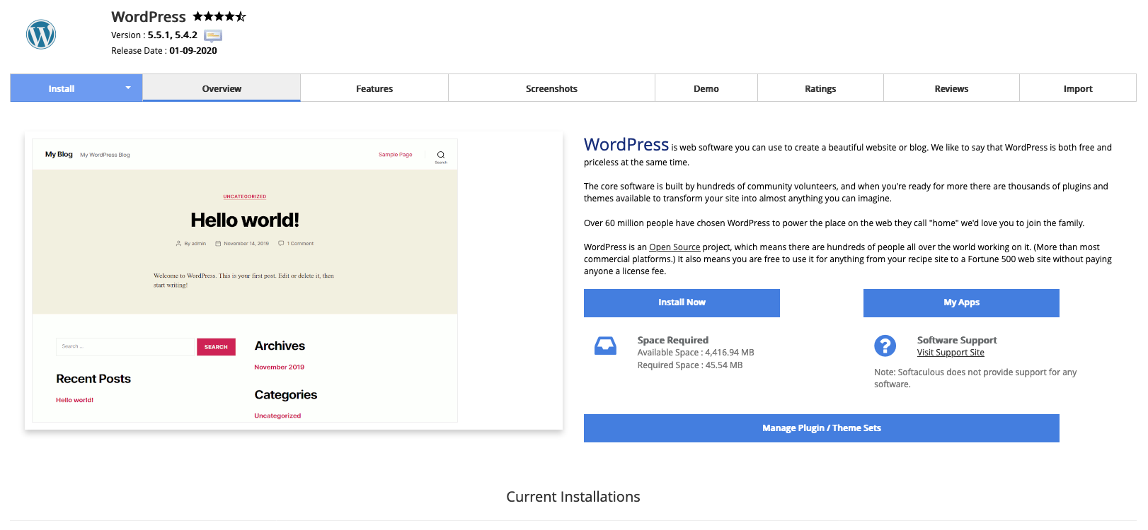Open the Install tab
This screenshot has width=1148, height=530.
pos(62,88)
